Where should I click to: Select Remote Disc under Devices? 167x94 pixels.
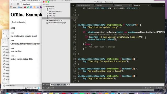[x=9, y=86]
